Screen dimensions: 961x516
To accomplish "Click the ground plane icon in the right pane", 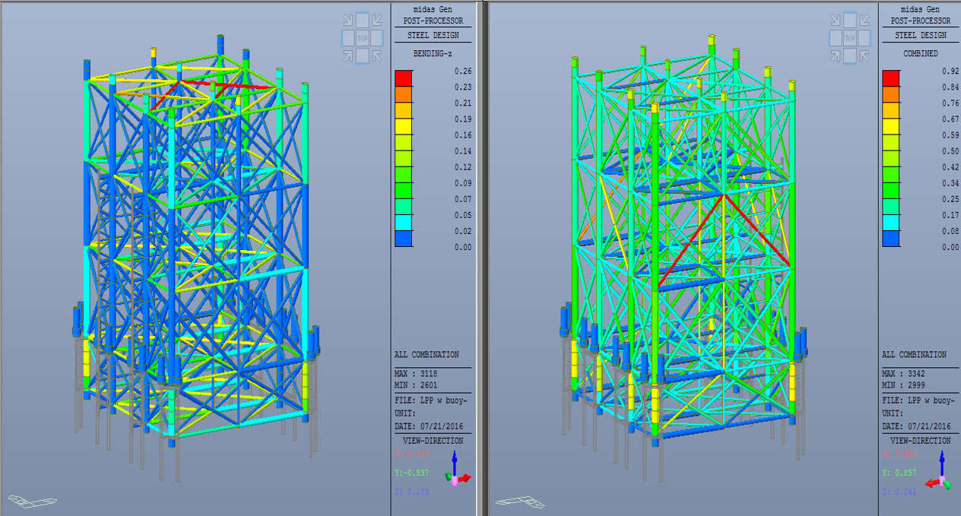I will (521, 502).
